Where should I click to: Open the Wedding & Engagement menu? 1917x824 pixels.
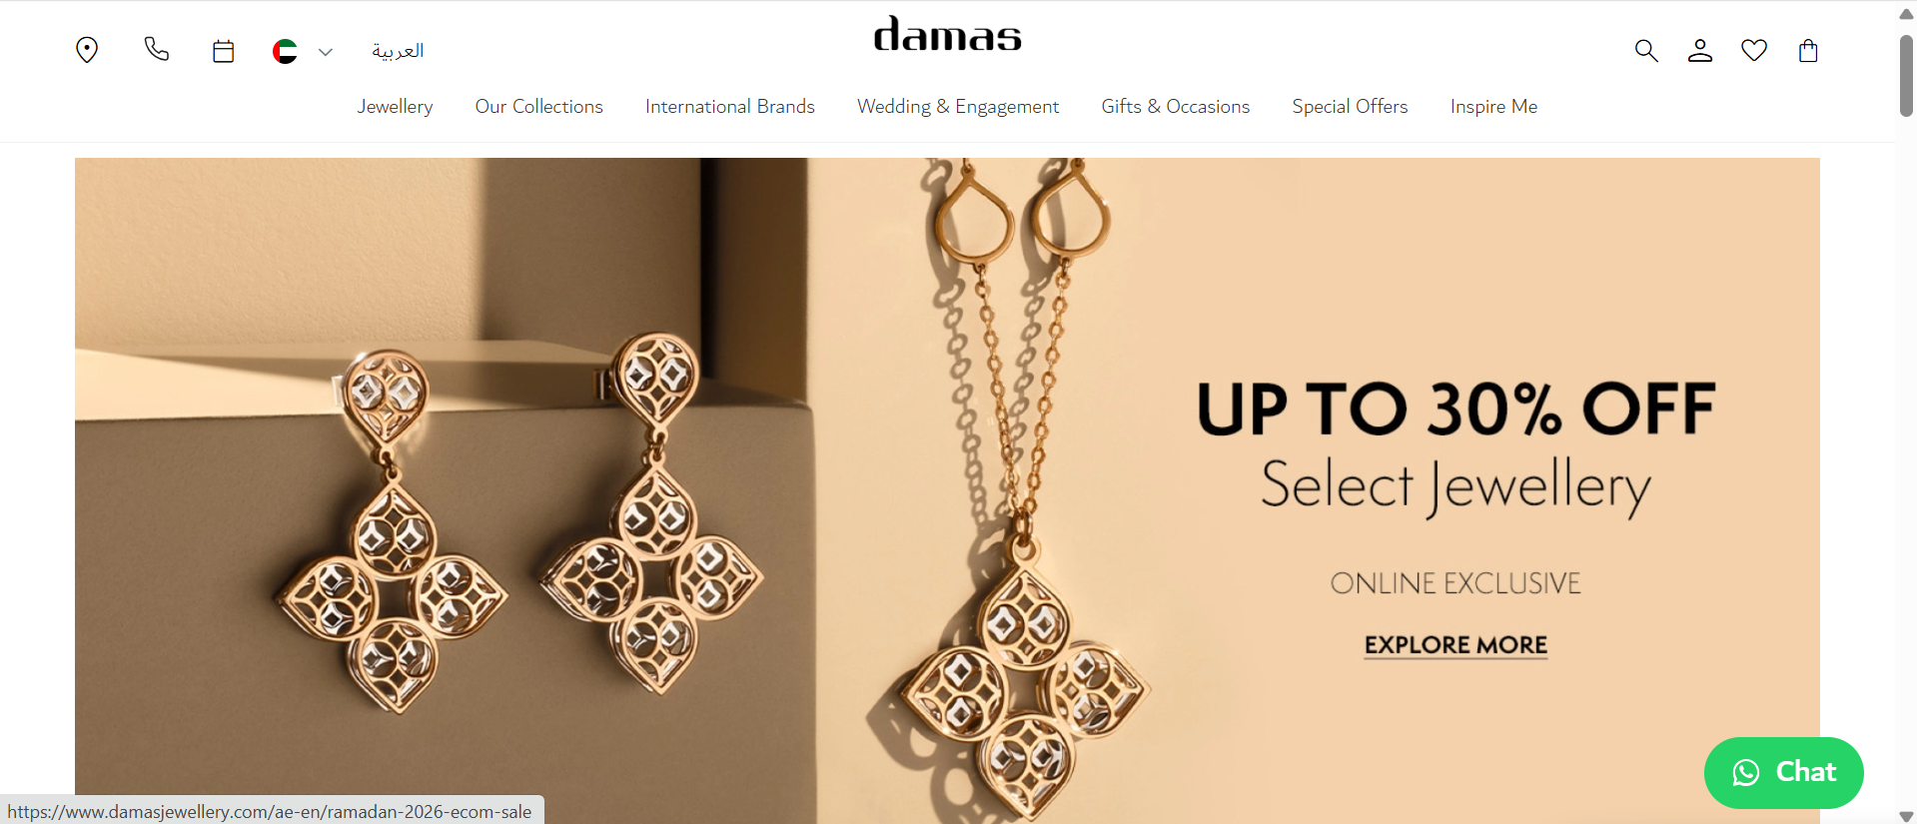point(957,106)
